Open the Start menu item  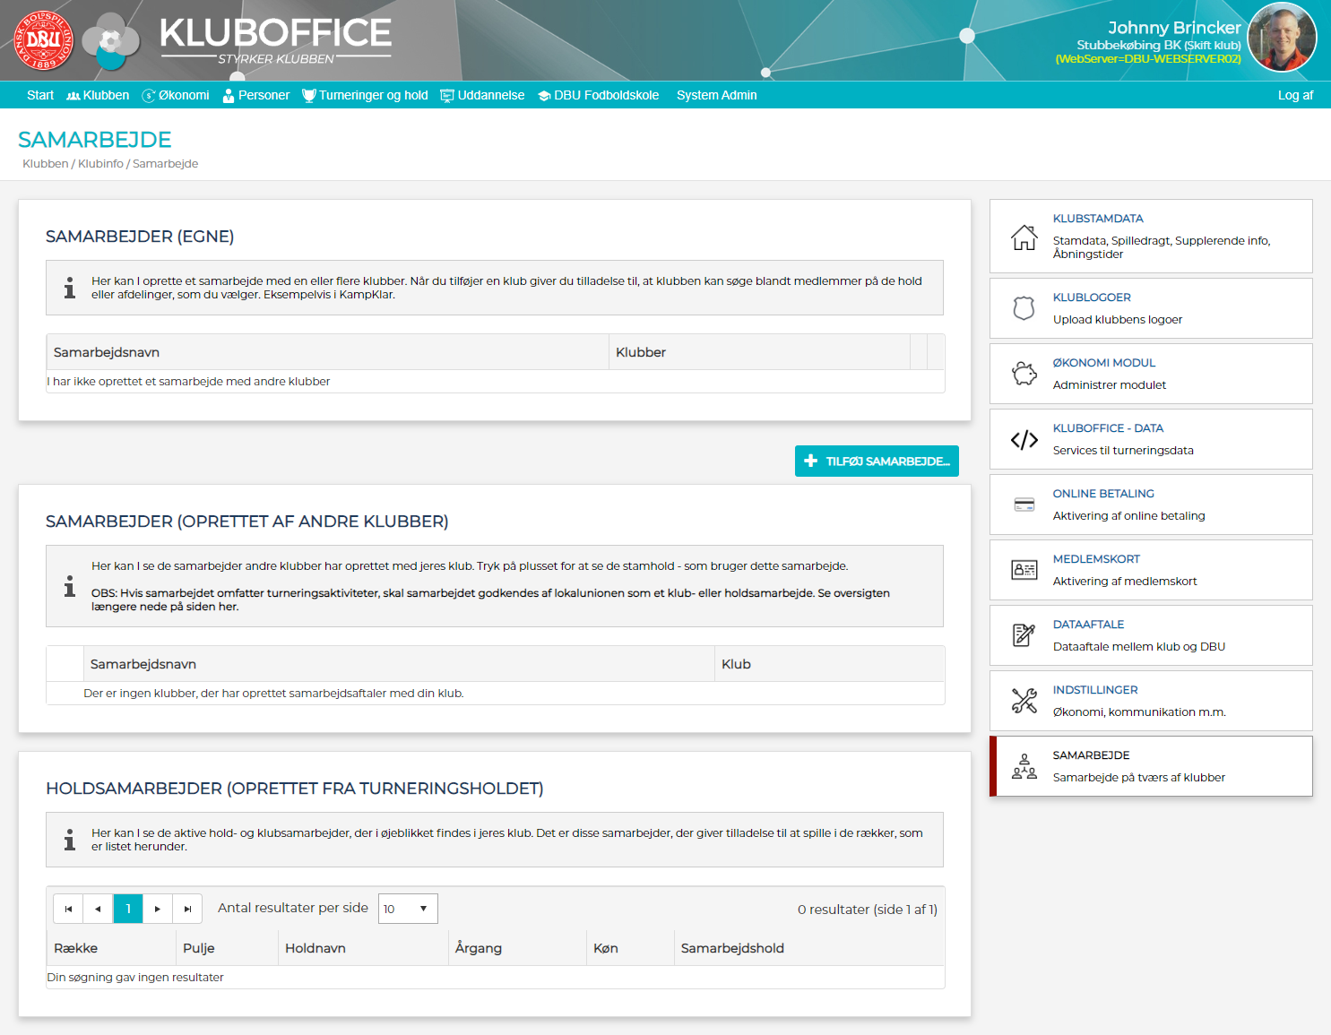click(x=40, y=95)
